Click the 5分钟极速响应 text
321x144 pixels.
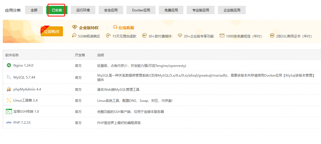click(x=89, y=36)
